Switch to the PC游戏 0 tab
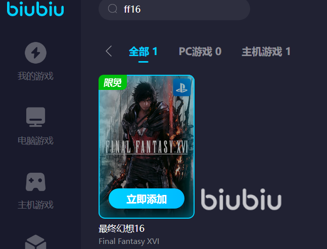Image resolution: width=327 pixels, height=249 pixels. (200, 52)
